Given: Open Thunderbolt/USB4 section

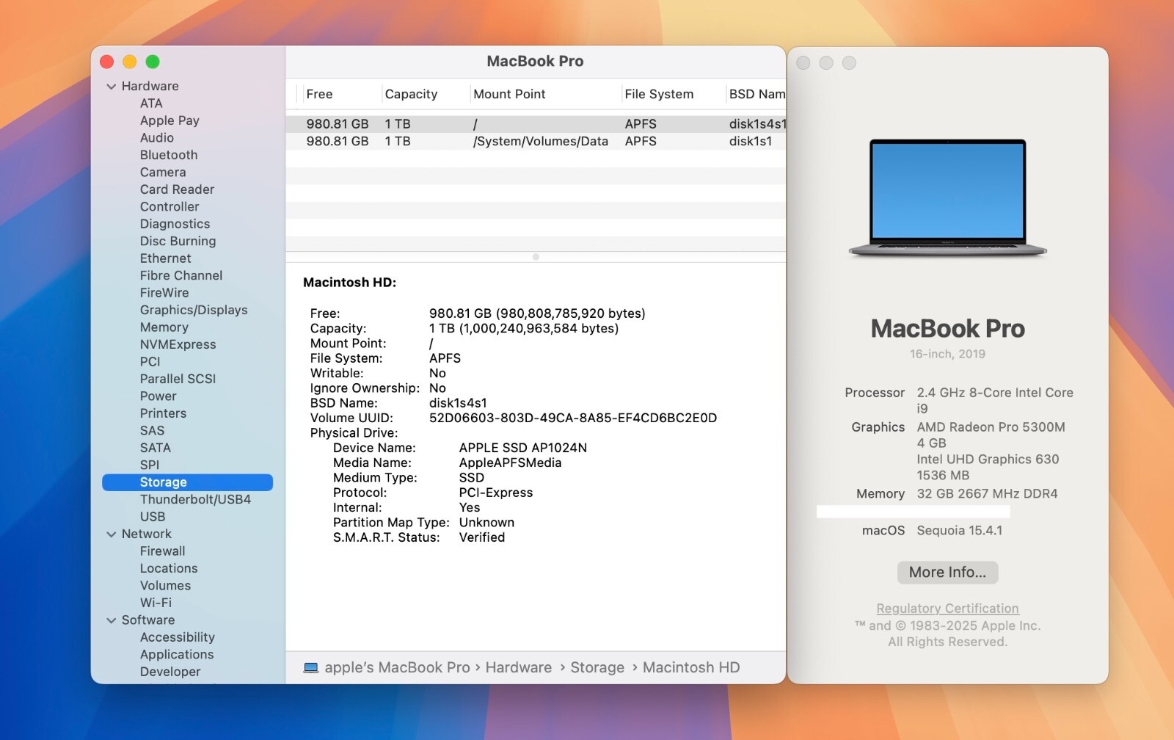Looking at the screenshot, I should coord(195,499).
